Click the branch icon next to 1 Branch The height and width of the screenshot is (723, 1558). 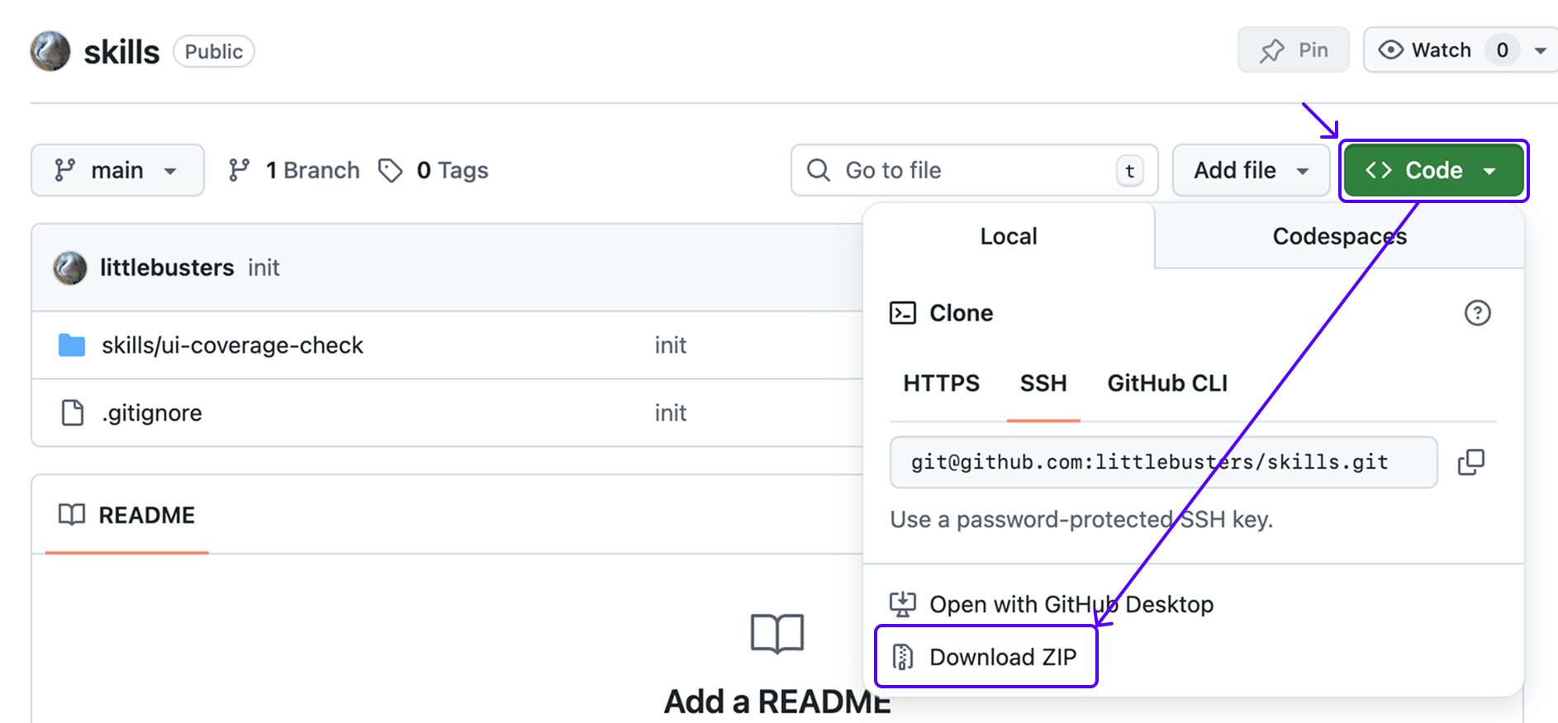pos(240,170)
